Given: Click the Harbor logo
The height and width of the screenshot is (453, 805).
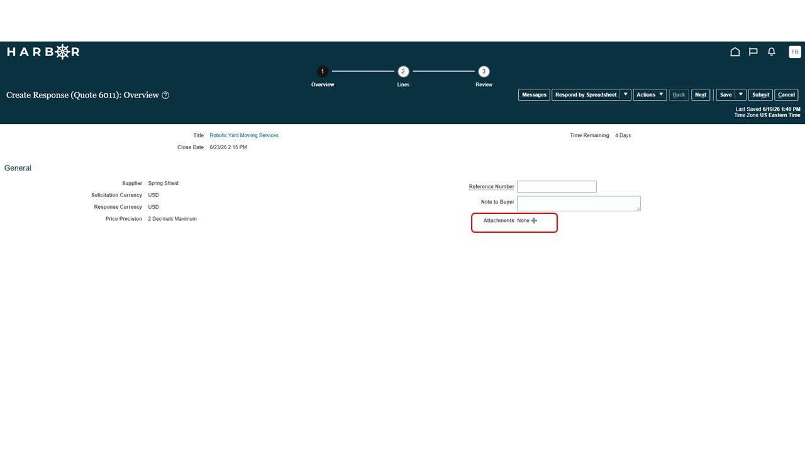Looking at the screenshot, I should click(x=43, y=52).
